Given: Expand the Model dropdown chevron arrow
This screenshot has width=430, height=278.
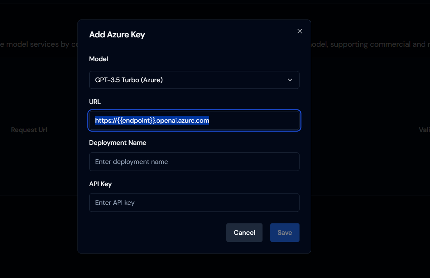Looking at the screenshot, I should coord(290,80).
